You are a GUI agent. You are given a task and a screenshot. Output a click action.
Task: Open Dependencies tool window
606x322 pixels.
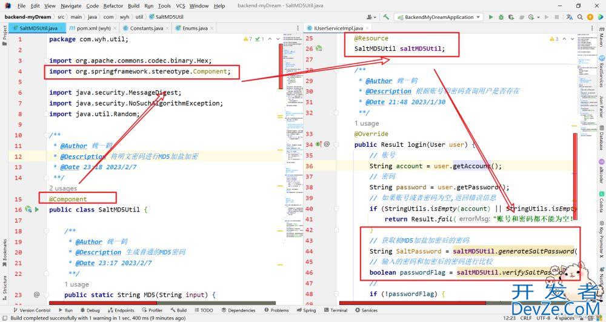coord(238,310)
